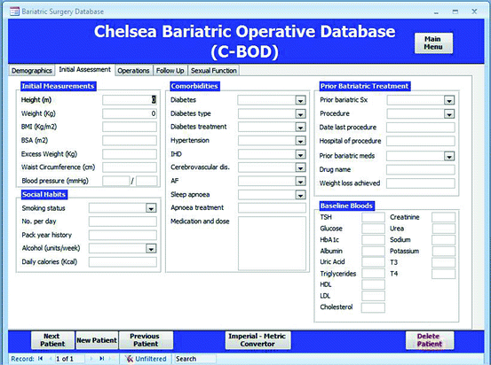Open the Prior bariatric meds dropdown
The width and height of the screenshot is (491, 365).
point(449,156)
